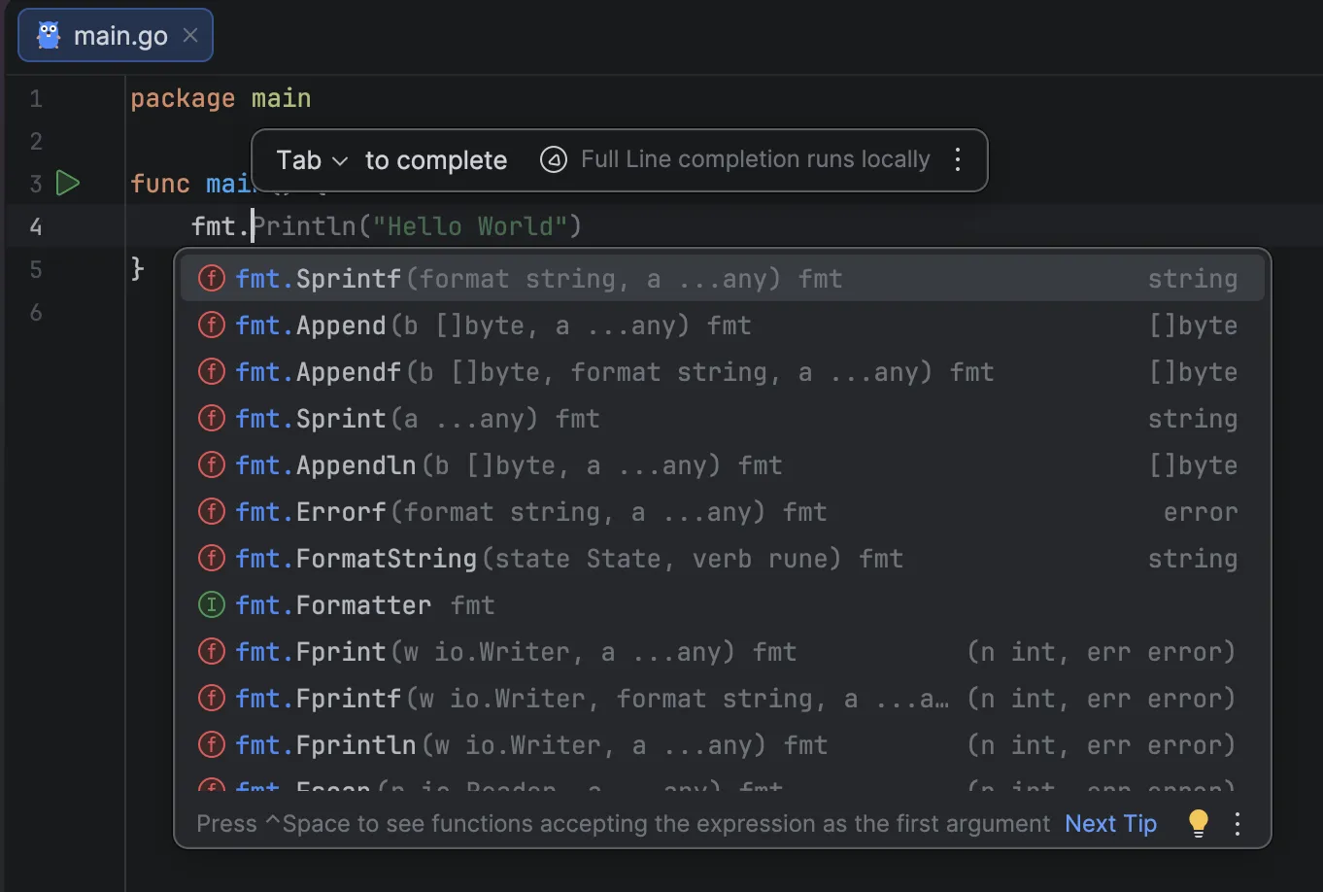The height and width of the screenshot is (892, 1323).
Task: Expand the Tab key dropdown
Action: [x=339, y=160]
